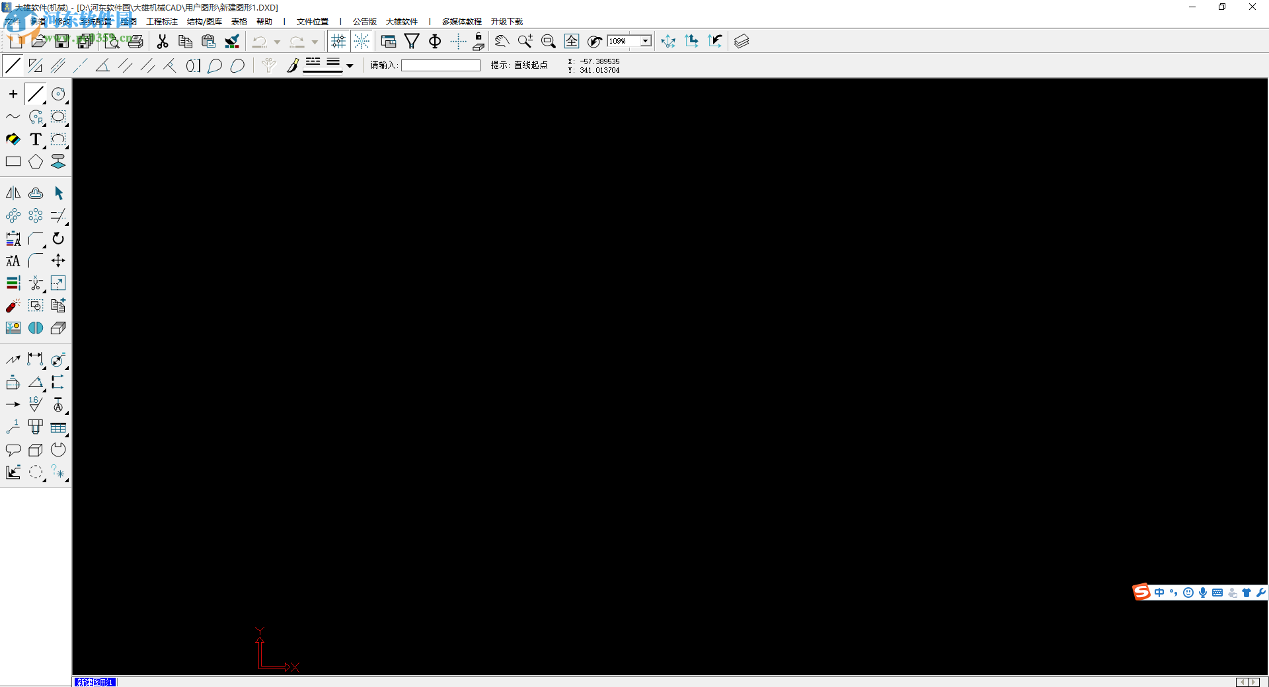
Task: Select the Text tool
Action: 36,139
